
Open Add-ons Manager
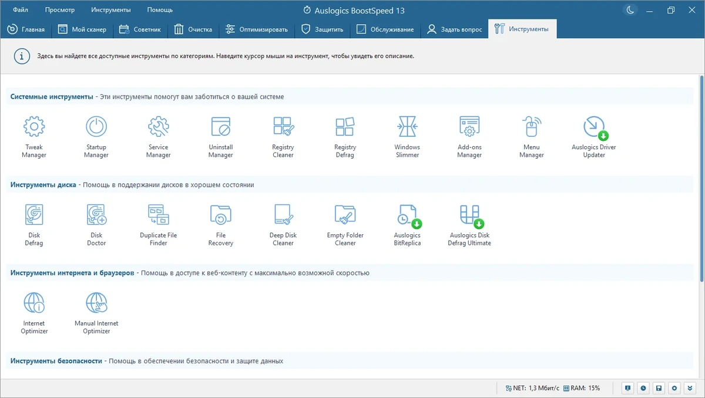469,137
